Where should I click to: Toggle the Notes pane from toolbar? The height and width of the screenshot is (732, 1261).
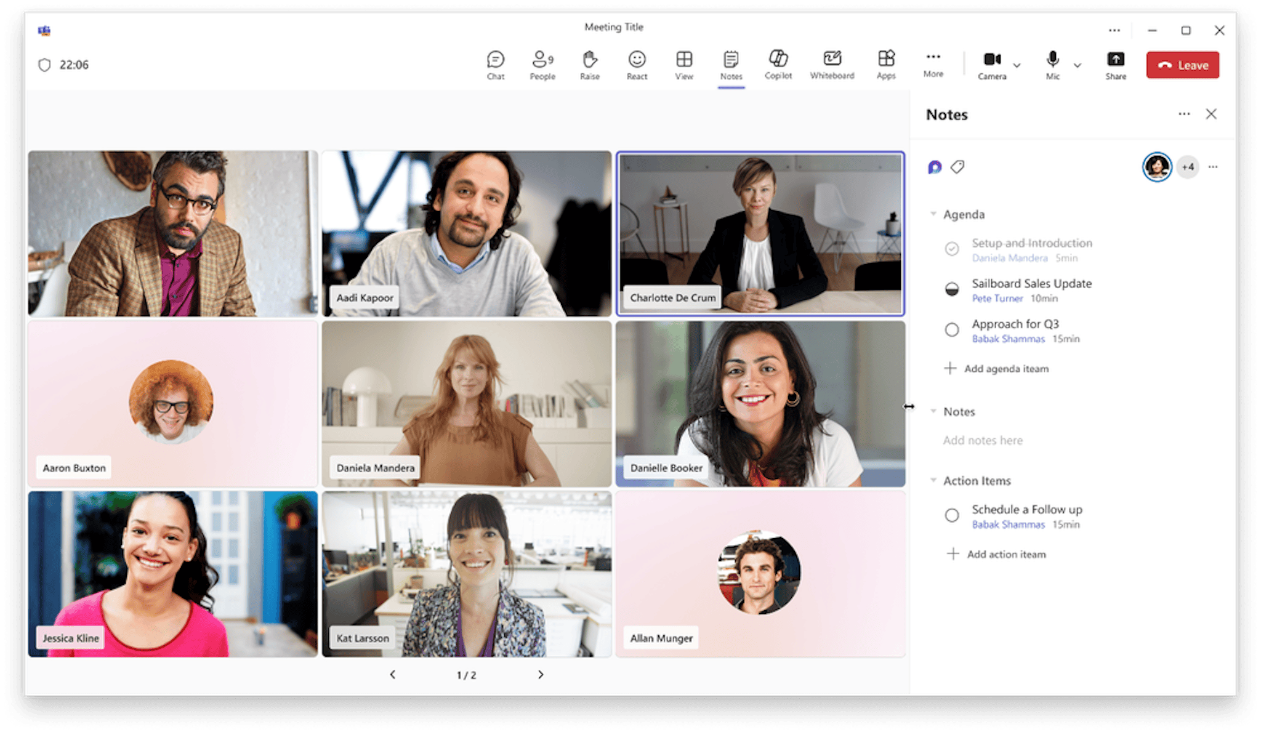pos(731,65)
